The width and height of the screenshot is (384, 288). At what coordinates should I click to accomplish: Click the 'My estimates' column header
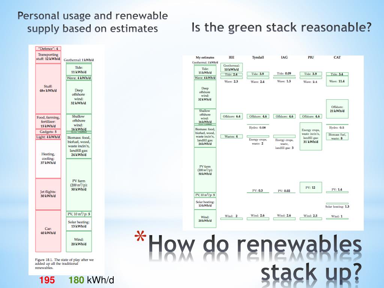pyautogui.click(x=205, y=57)
